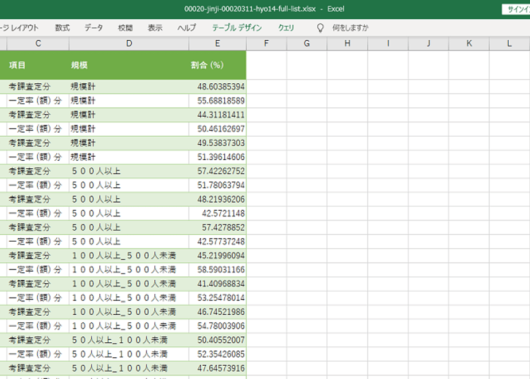
Task: Select the cell containing 52.35426085
Action: click(217, 354)
